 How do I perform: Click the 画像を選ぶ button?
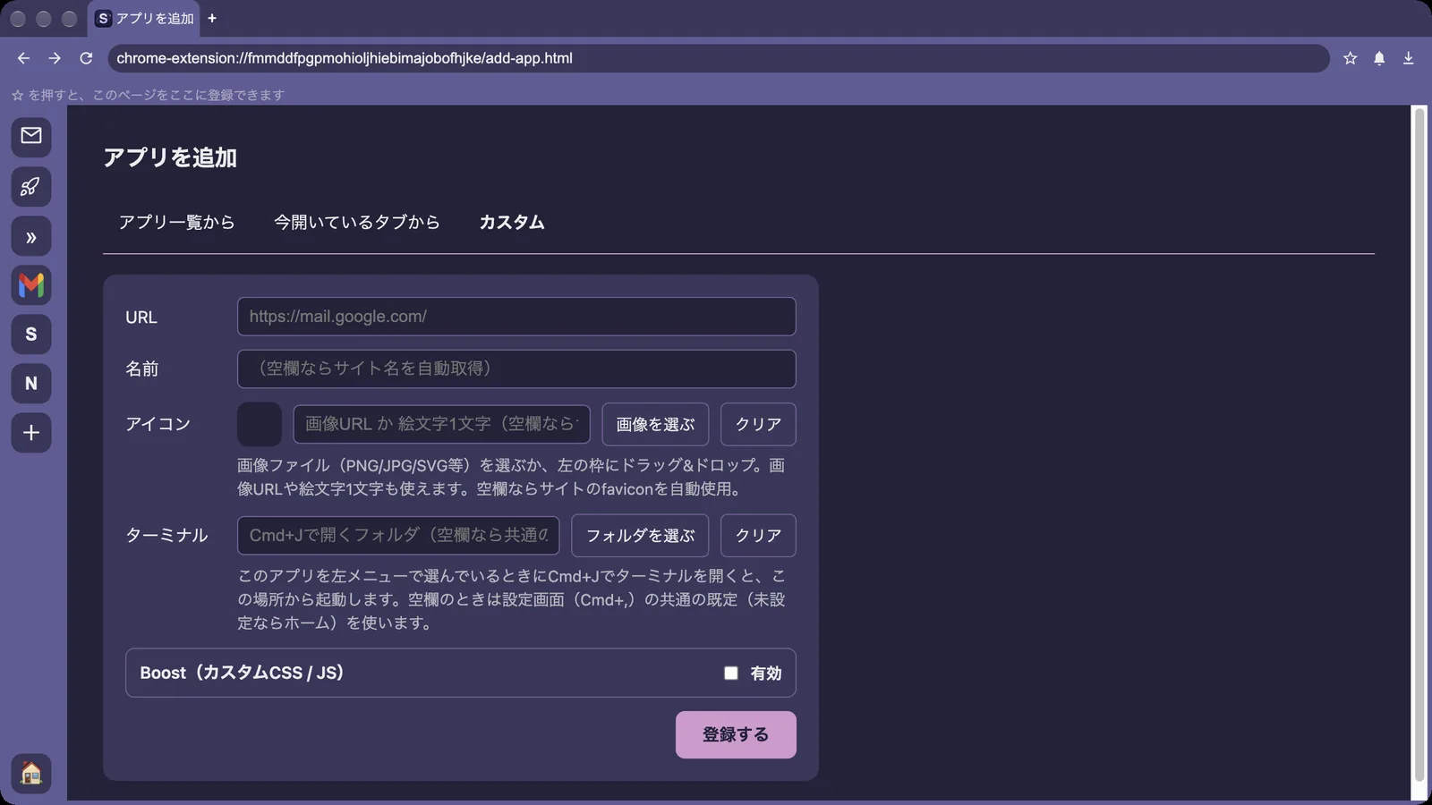coord(655,424)
